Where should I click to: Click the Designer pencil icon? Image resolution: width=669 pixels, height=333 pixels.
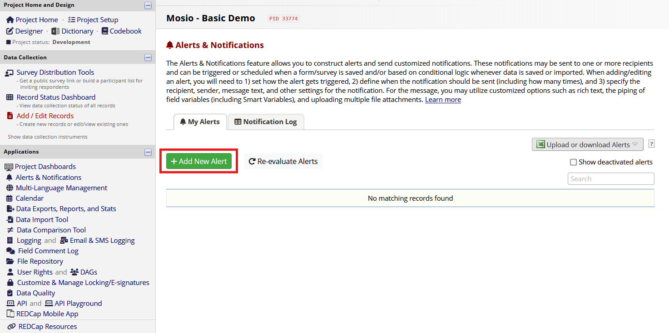tap(10, 31)
